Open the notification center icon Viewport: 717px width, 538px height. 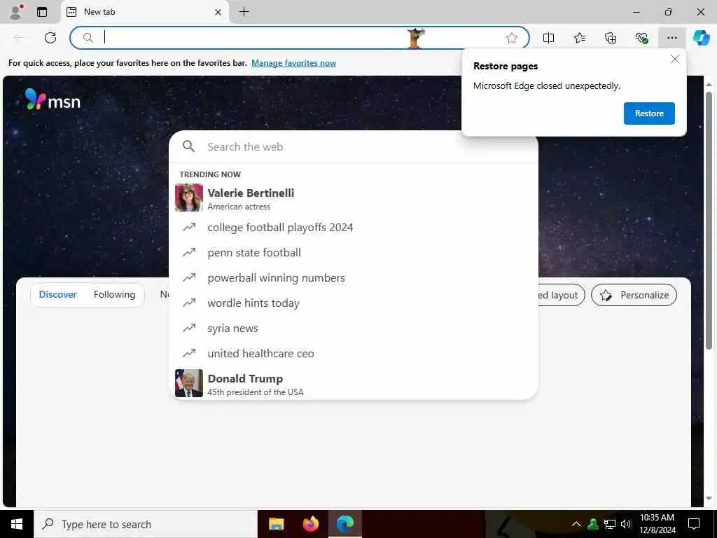pyautogui.click(x=694, y=524)
